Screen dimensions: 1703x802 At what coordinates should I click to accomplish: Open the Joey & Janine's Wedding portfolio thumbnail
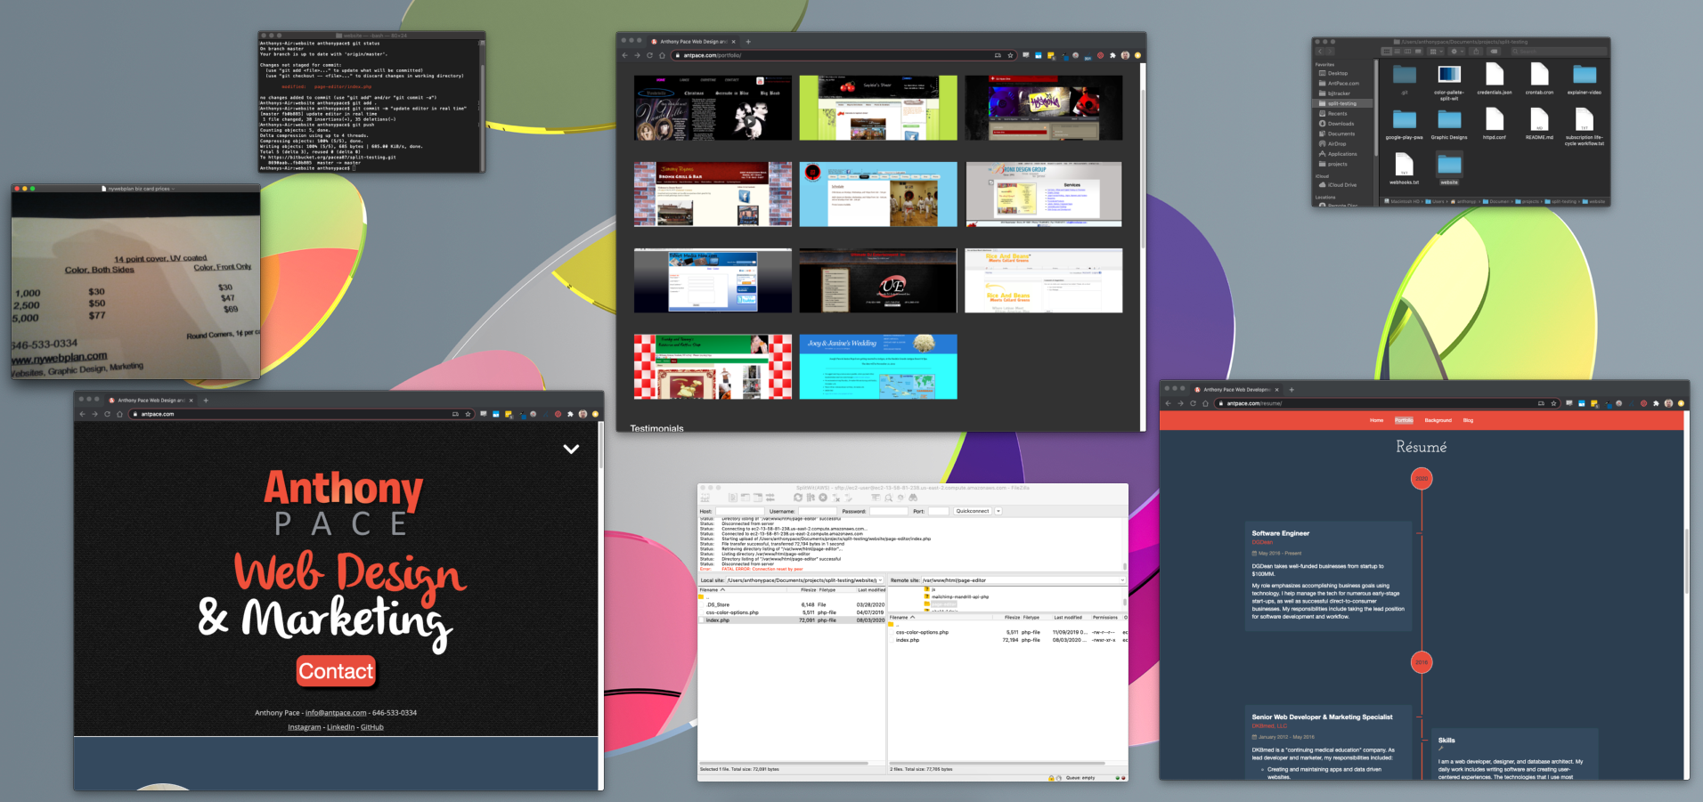[x=878, y=367]
